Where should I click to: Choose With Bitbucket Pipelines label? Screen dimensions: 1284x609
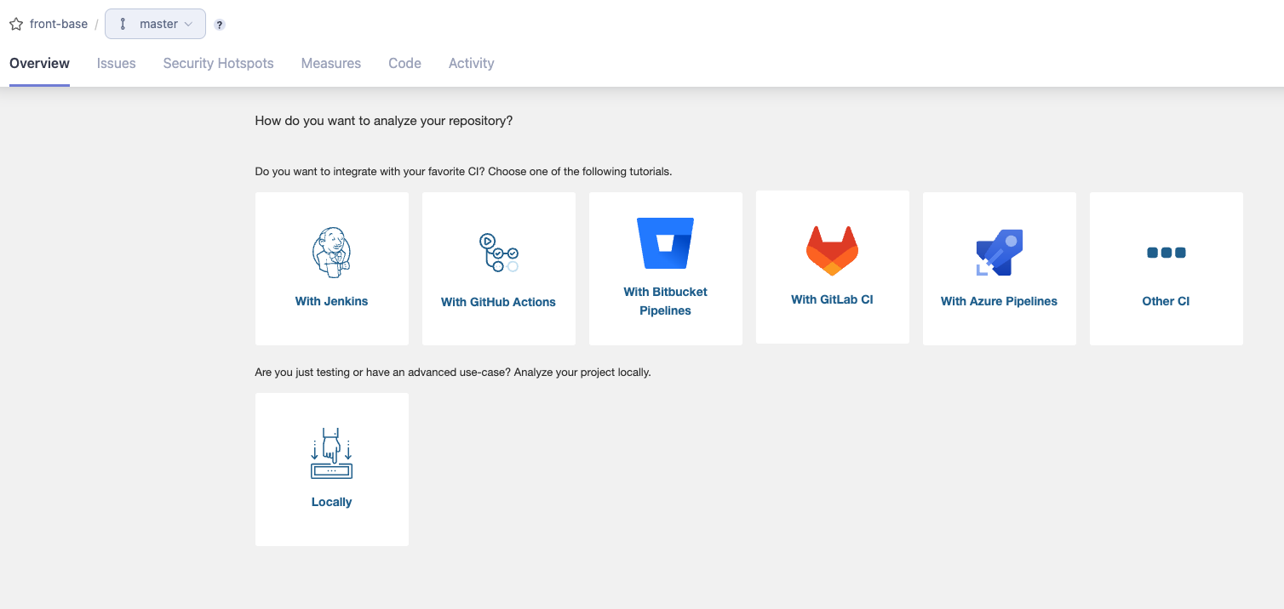click(x=665, y=301)
